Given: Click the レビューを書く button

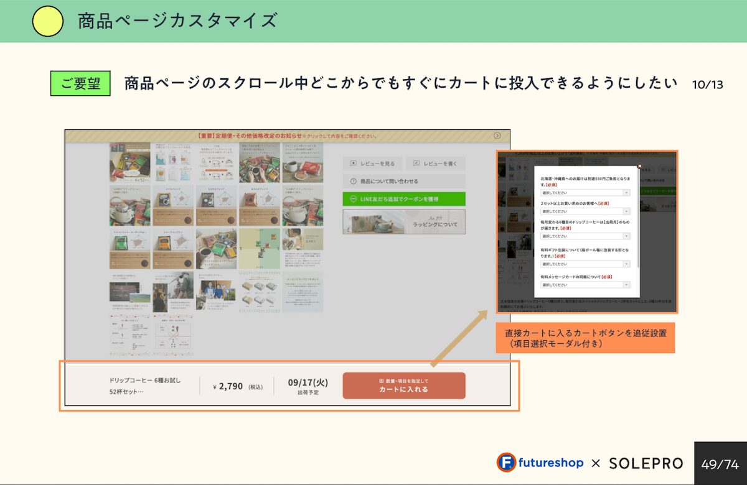Looking at the screenshot, I should (435, 164).
